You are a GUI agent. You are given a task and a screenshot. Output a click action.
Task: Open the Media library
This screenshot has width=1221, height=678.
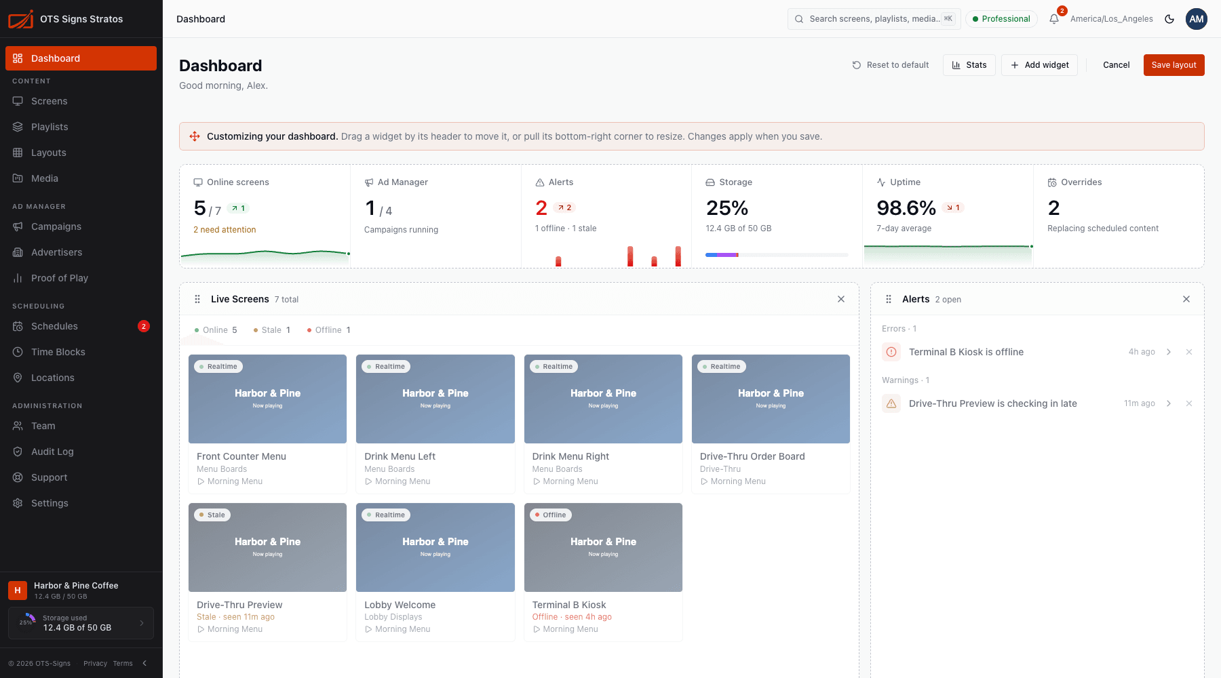[x=81, y=178]
